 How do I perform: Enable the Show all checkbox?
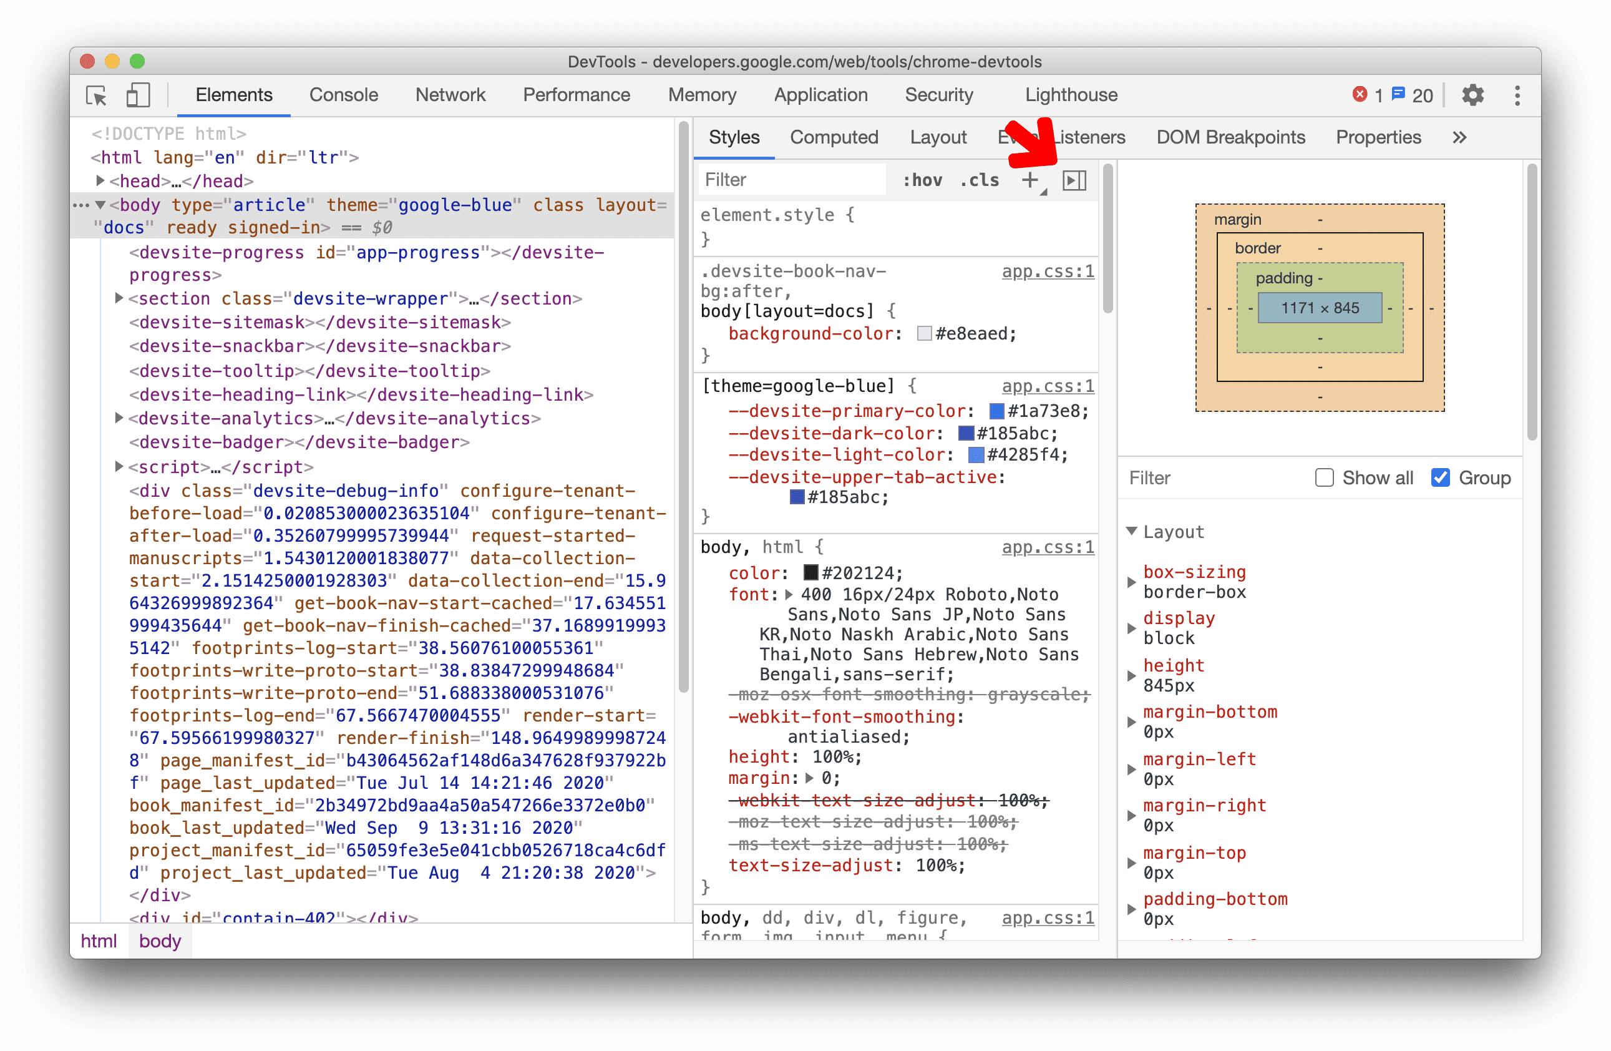[1325, 478]
